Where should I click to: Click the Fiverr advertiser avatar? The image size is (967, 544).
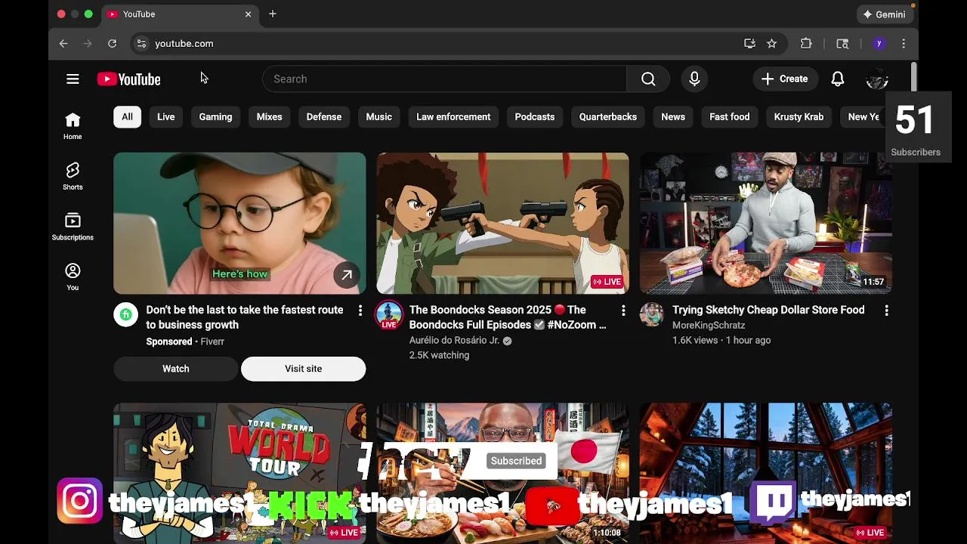coord(126,314)
